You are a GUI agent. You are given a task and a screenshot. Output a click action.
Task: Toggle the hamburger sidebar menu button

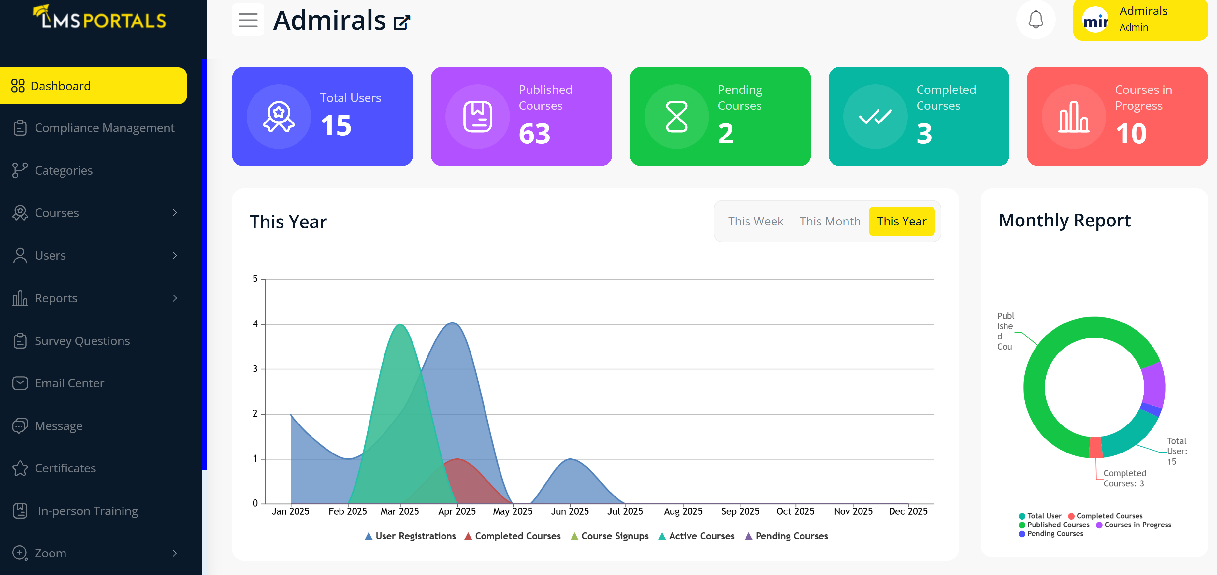point(248,20)
